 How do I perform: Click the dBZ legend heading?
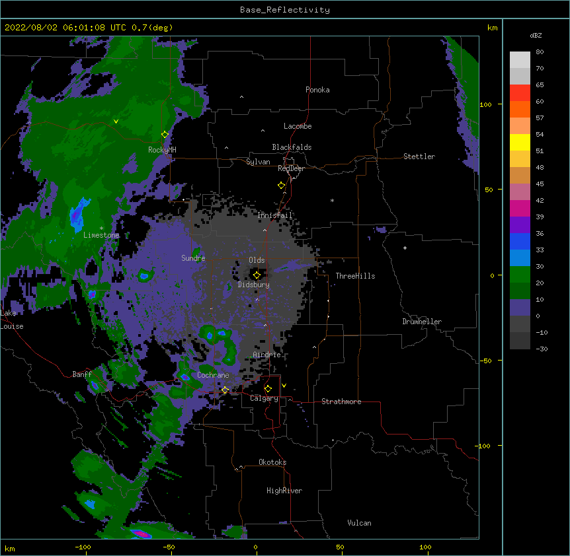click(536, 36)
